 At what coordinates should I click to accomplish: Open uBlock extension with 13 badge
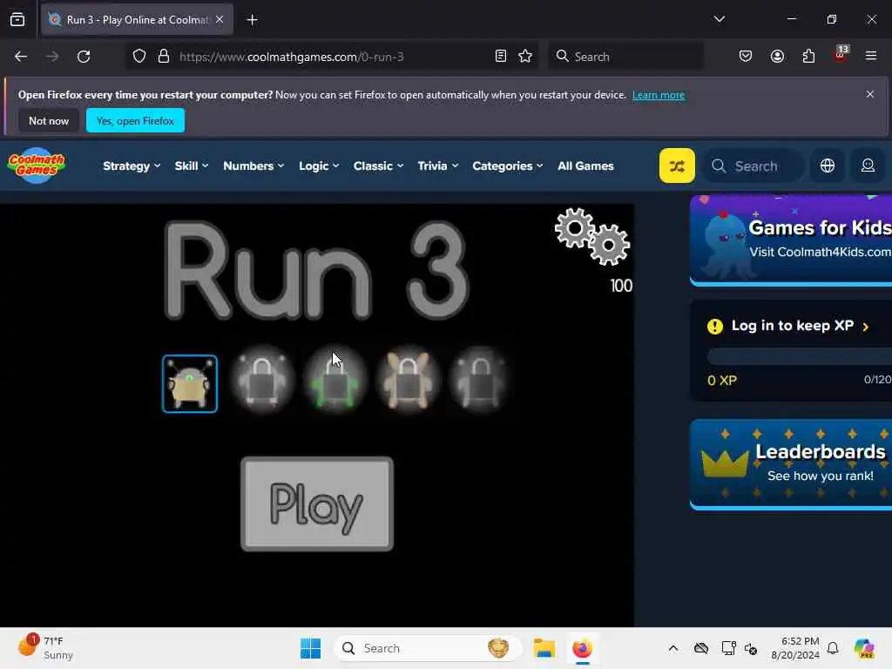coord(841,55)
